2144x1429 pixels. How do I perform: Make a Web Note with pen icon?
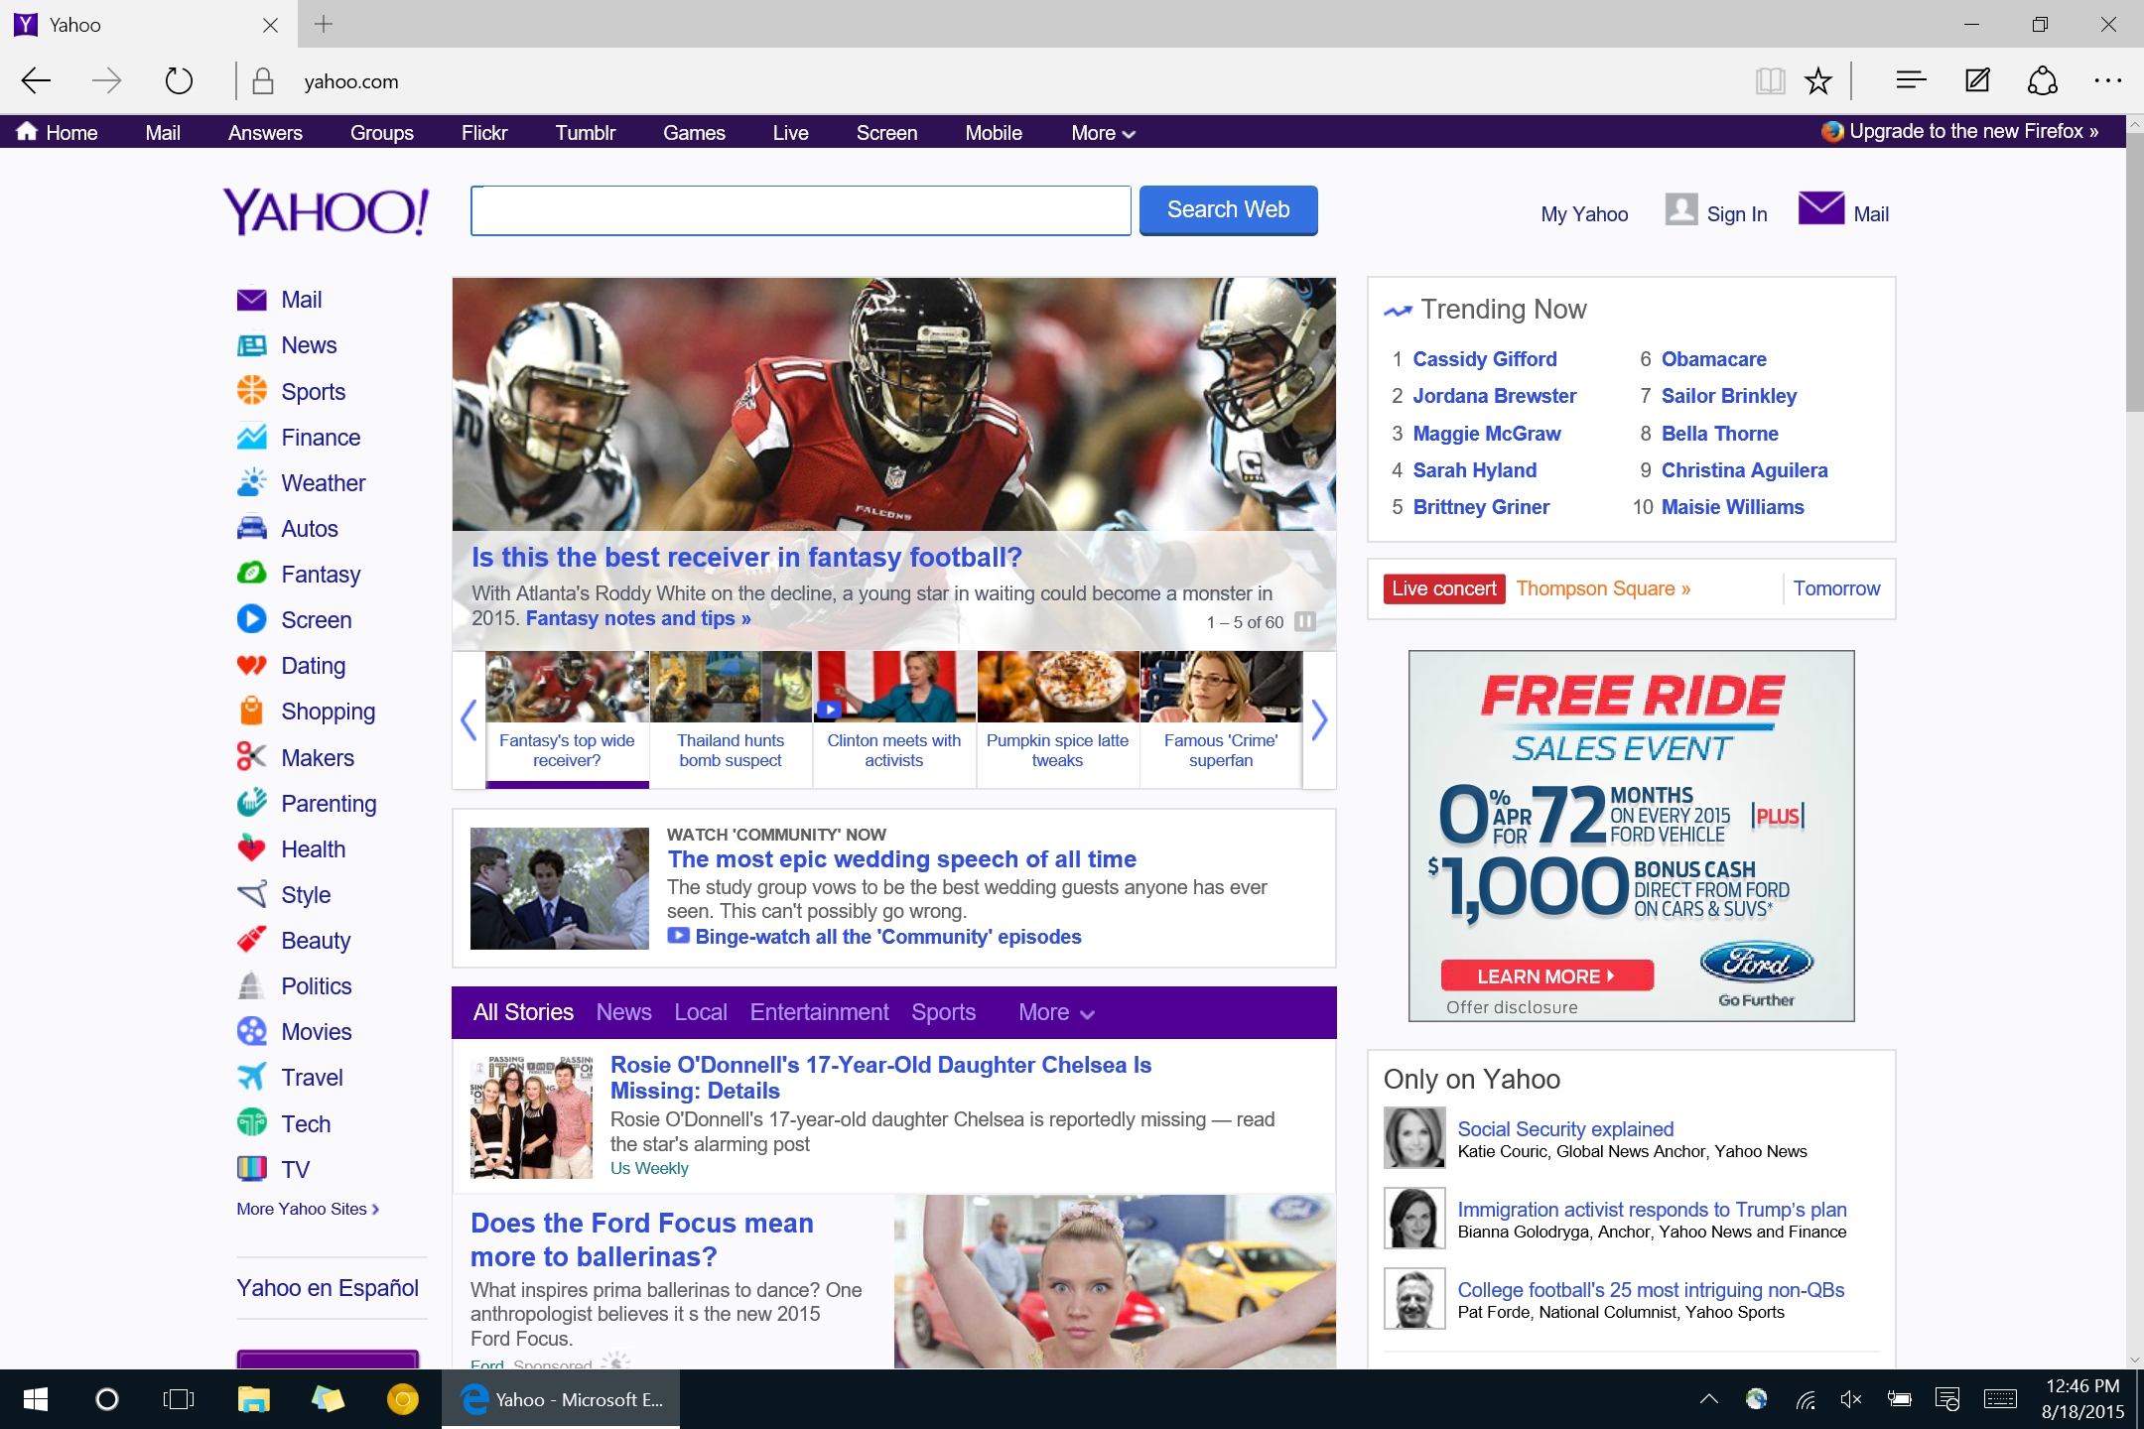click(1976, 80)
